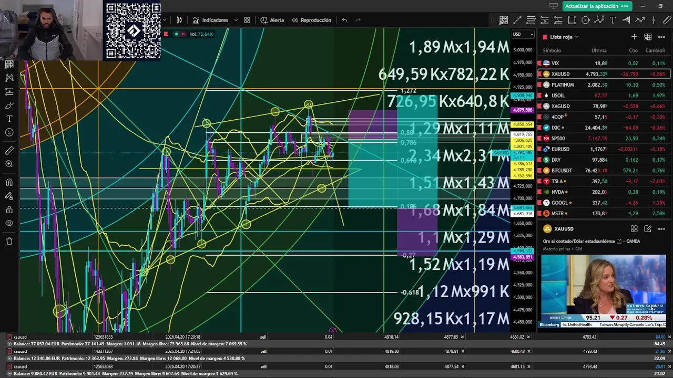Toggle the red flag on the MSTR row
This screenshot has height=378, width=673.
coord(540,214)
